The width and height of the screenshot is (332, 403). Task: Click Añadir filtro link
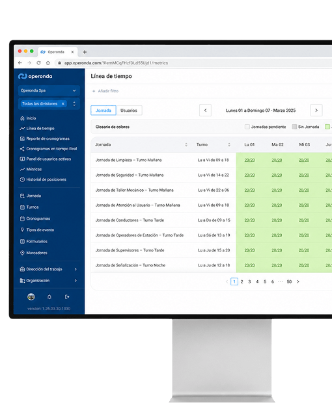tap(105, 91)
